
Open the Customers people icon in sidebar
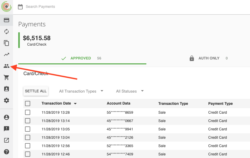(7, 66)
